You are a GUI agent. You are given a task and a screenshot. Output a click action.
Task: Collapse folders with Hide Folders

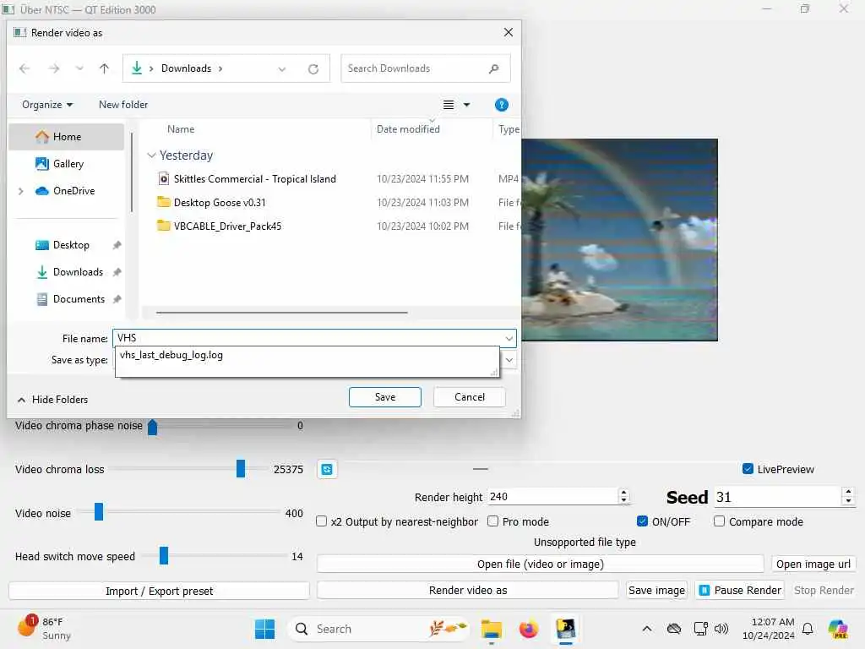pyautogui.click(x=52, y=400)
